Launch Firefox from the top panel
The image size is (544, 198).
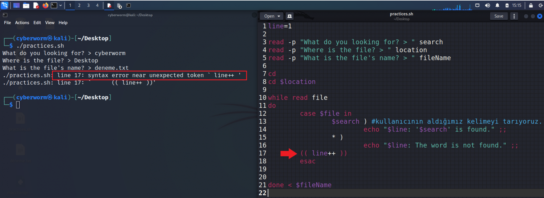click(x=45, y=5)
